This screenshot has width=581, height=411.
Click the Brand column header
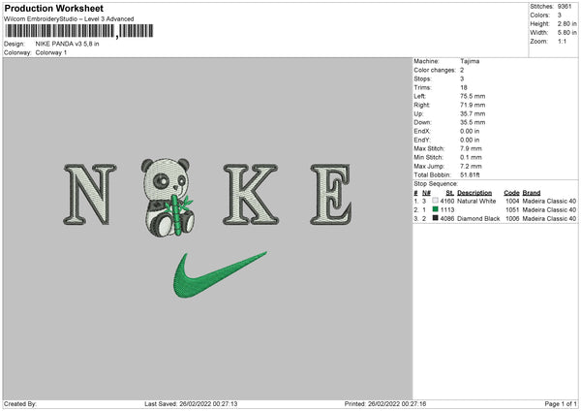(532, 193)
